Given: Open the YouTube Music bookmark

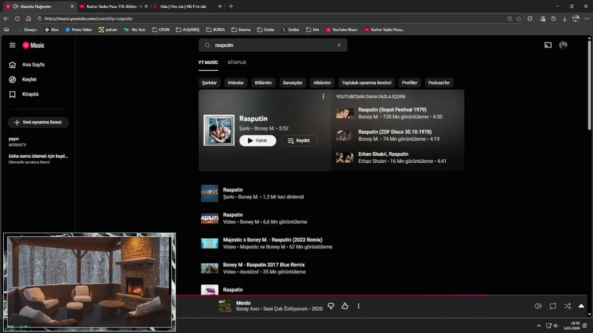Looking at the screenshot, I should click(x=342, y=30).
